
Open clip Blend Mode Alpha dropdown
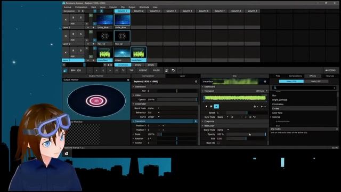coord(223,130)
